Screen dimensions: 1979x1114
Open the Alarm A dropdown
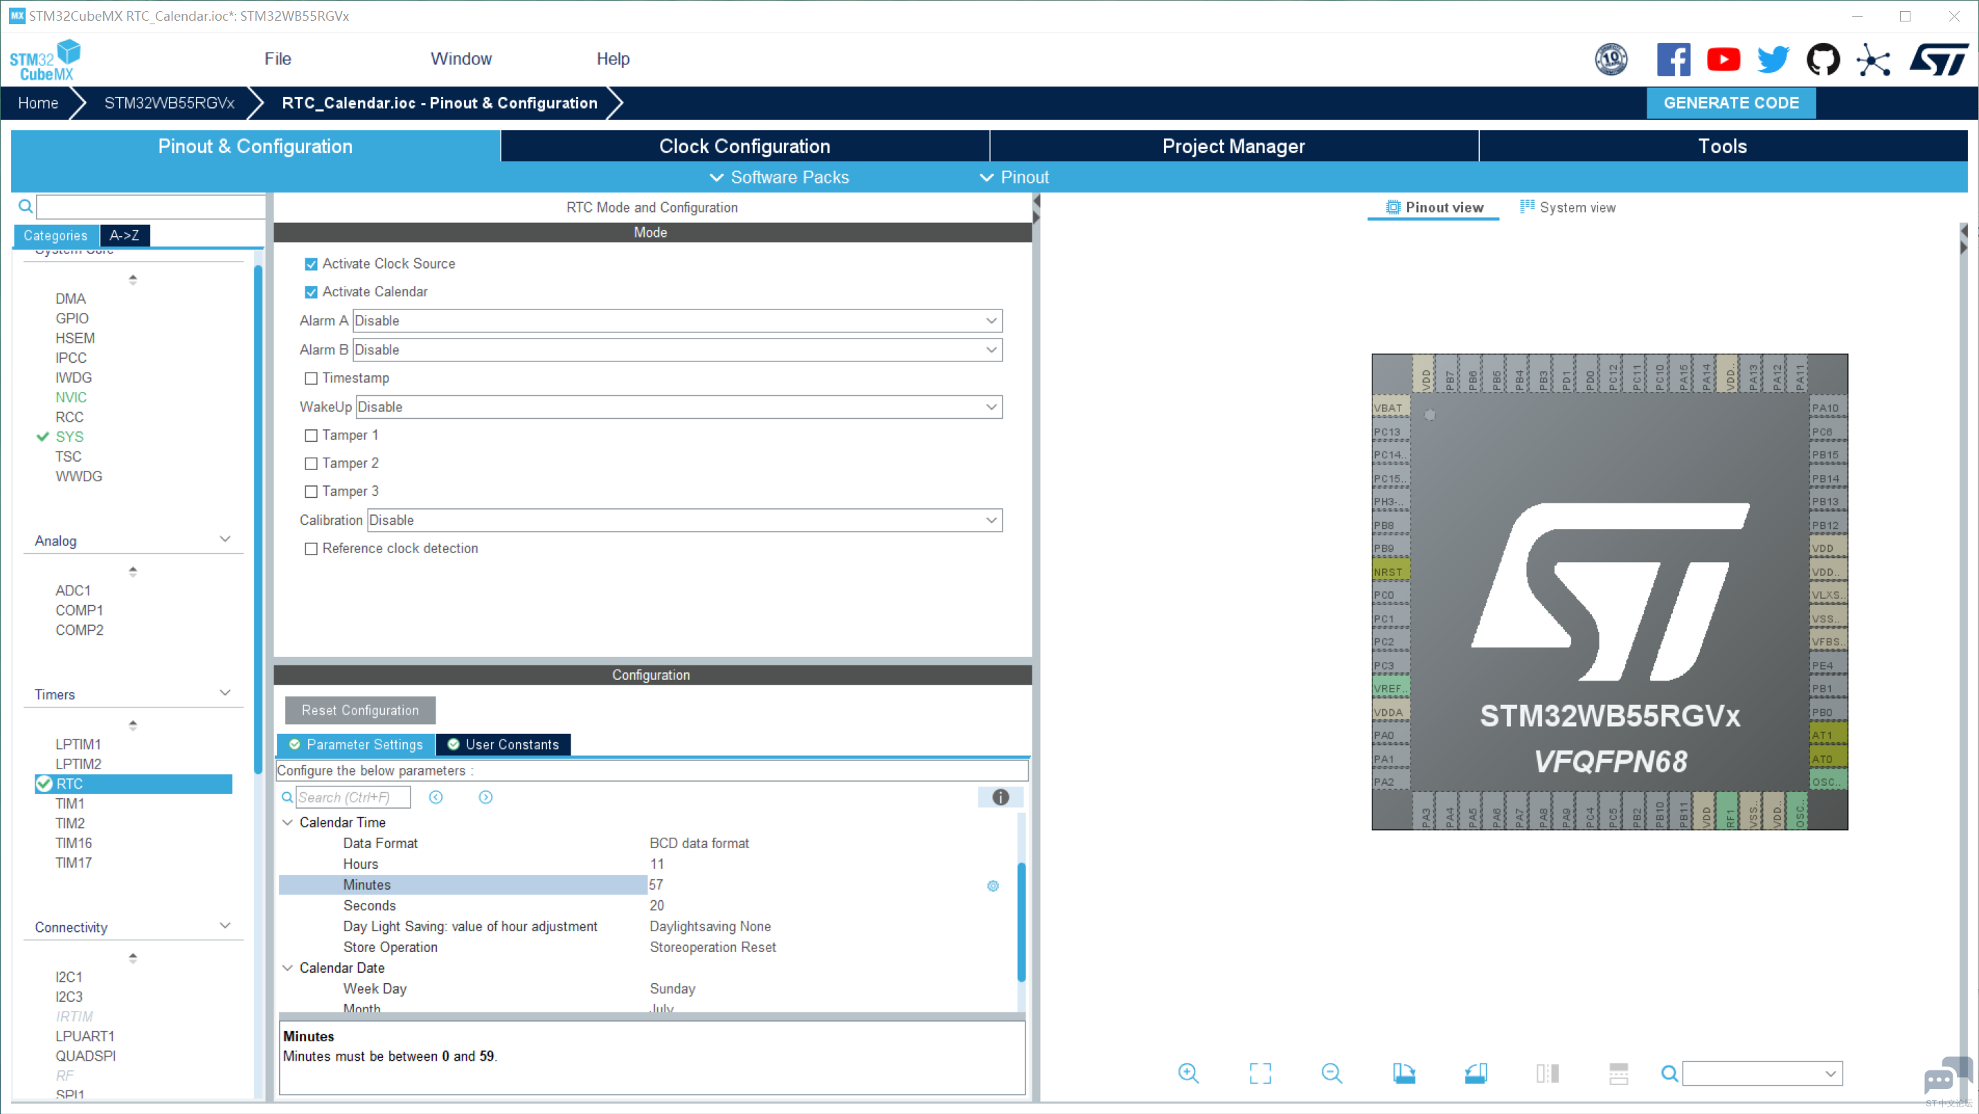click(x=677, y=321)
